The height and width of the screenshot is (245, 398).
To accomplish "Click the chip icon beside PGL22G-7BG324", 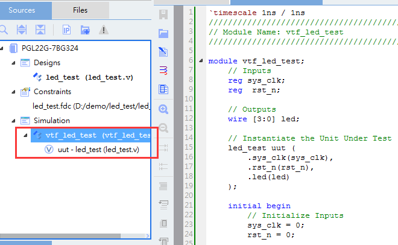I will [x=13, y=48].
